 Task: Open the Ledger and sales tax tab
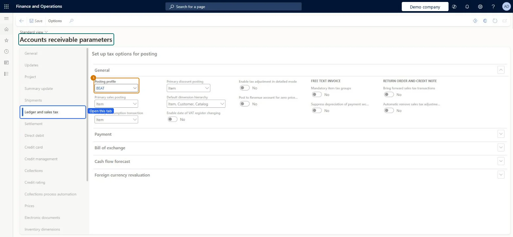(x=53, y=112)
